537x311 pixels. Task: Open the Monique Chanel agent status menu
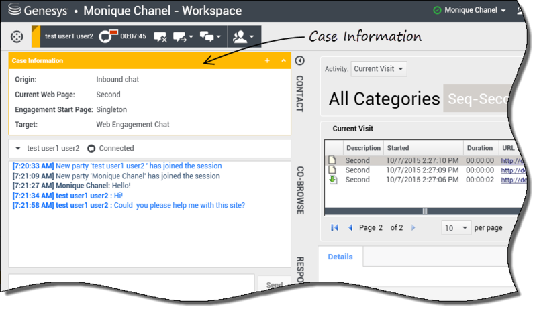coord(475,10)
